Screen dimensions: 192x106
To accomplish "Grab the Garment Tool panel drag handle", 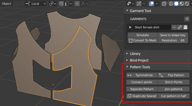I will click(188, 11).
